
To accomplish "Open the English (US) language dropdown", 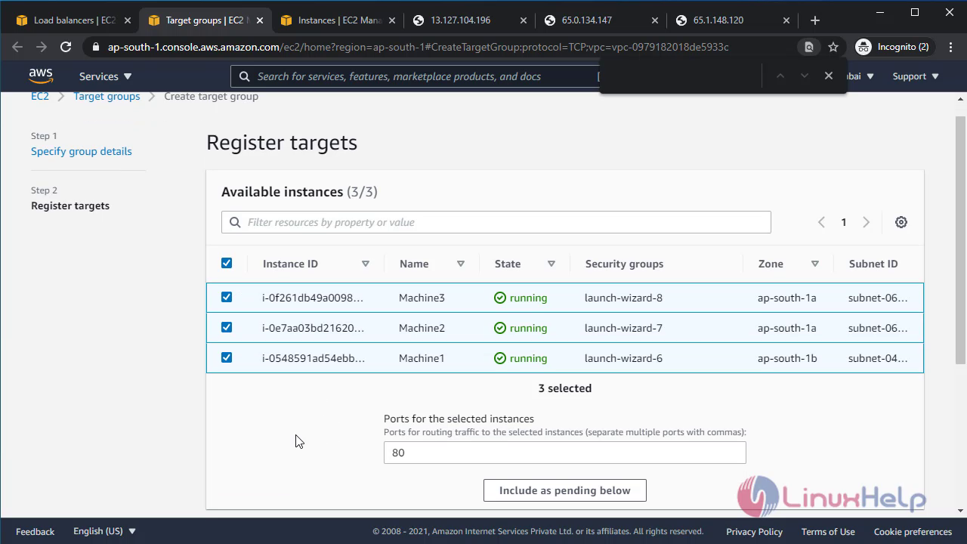I will [104, 531].
